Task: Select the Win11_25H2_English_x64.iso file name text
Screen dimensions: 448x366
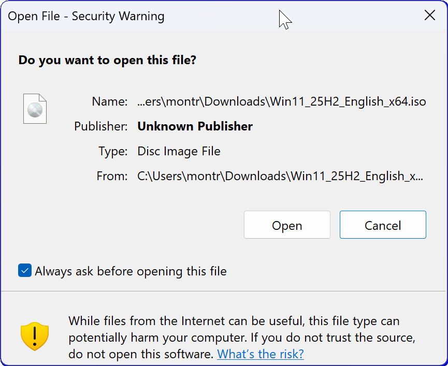Action: click(282, 101)
